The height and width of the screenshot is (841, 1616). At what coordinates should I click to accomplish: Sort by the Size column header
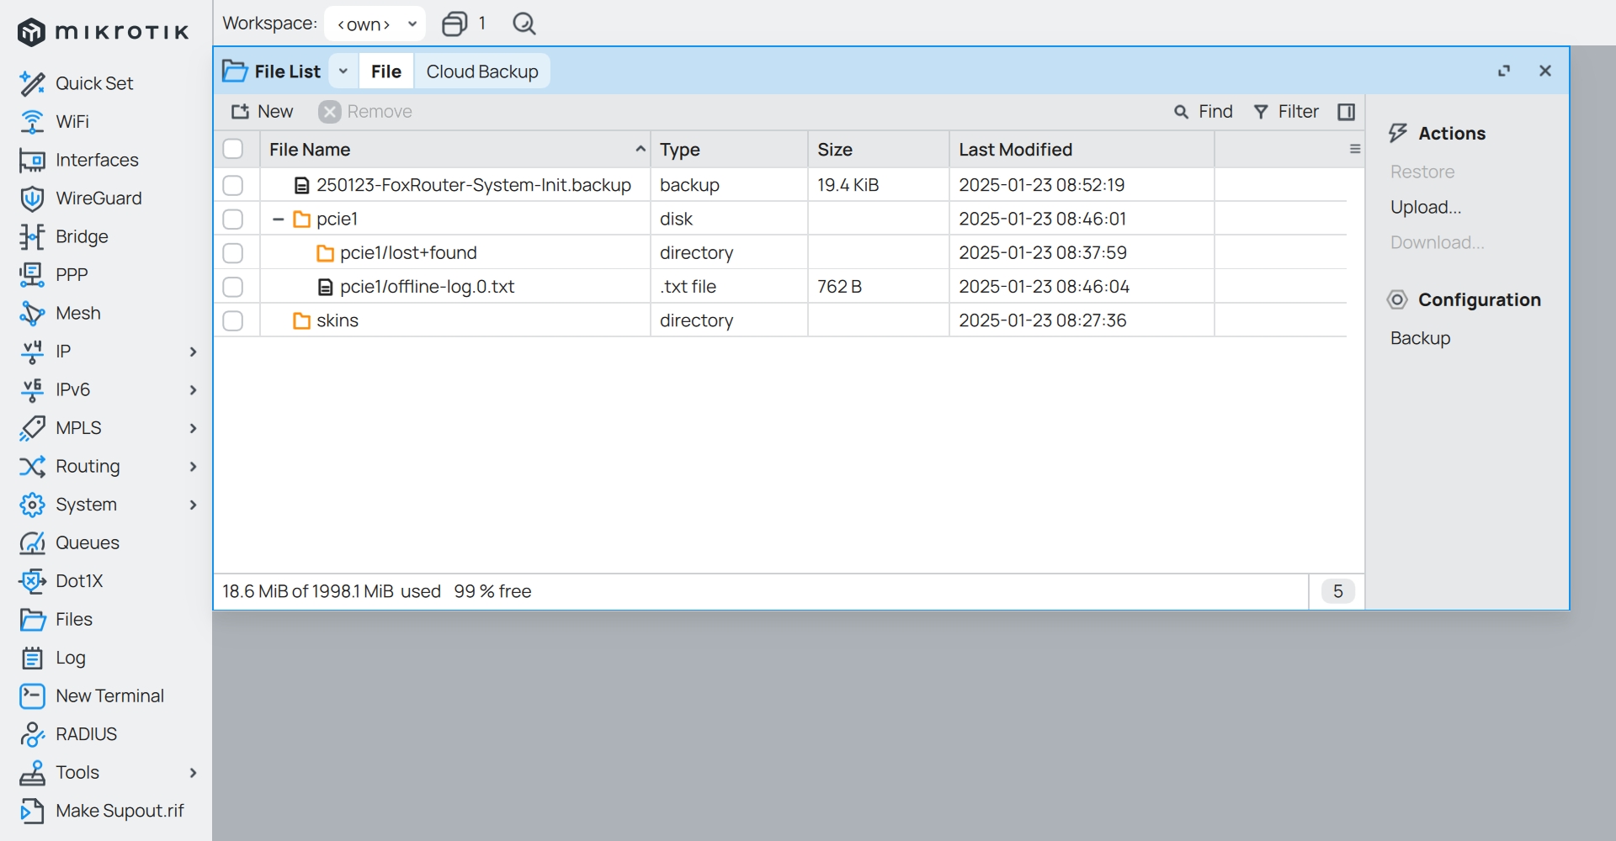[x=879, y=150]
